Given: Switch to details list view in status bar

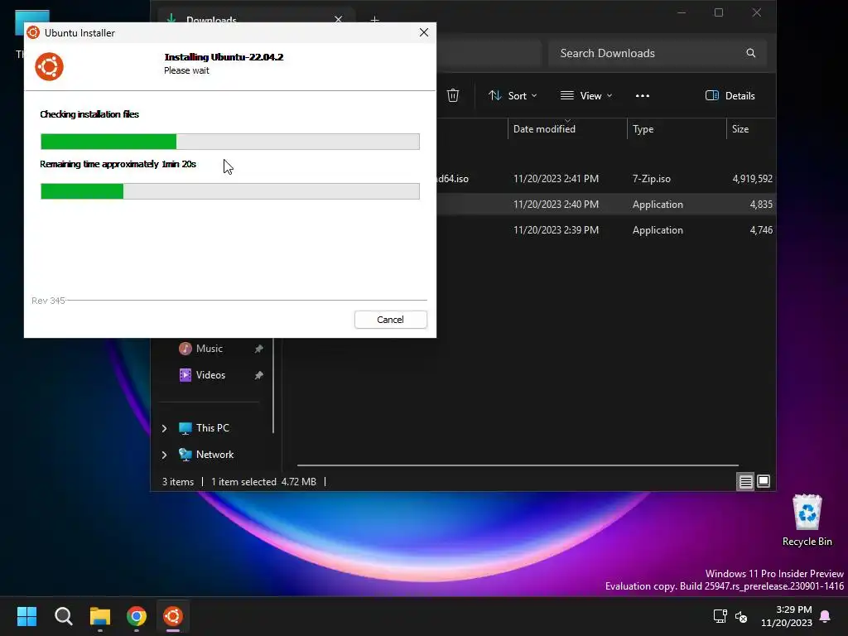Looking at the screenshot, I should point(746,481).
